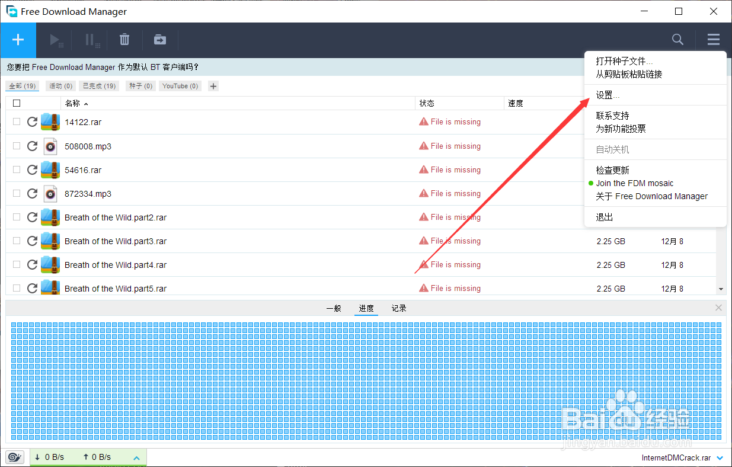Filter by YouTube (0) tag
Screen dimensions: 732x467
click(180, 86)
